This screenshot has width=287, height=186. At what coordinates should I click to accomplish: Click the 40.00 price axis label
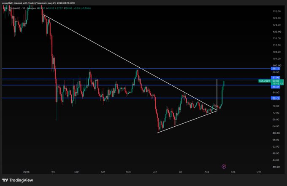coord(276,167)
